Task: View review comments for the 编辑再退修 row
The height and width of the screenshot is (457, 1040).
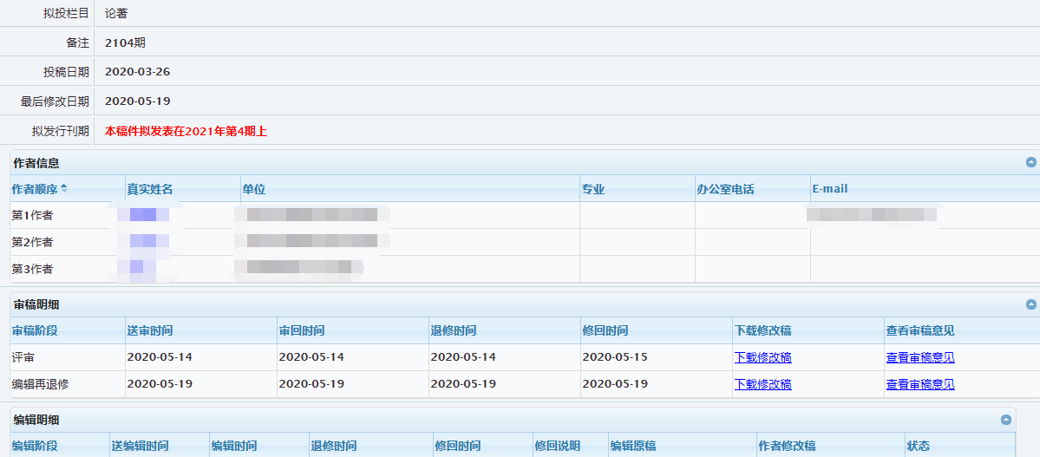Action: 919,384
